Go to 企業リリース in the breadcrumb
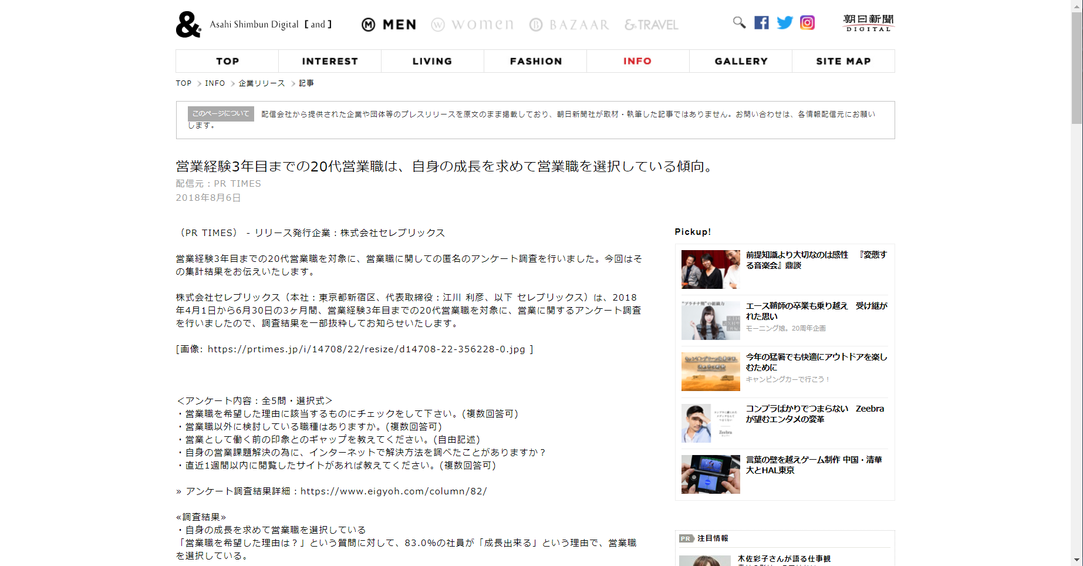The width and height of the screenshot is (1083, 566). pyautogui.click(x=262, y=83)
